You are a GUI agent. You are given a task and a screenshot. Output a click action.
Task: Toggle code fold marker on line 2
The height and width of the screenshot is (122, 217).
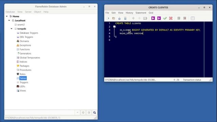[x=114, y=26]
